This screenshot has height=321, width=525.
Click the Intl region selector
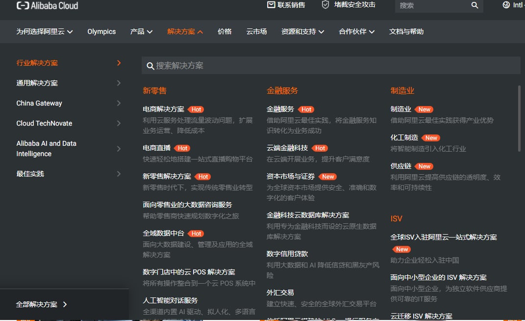point(514,5)
